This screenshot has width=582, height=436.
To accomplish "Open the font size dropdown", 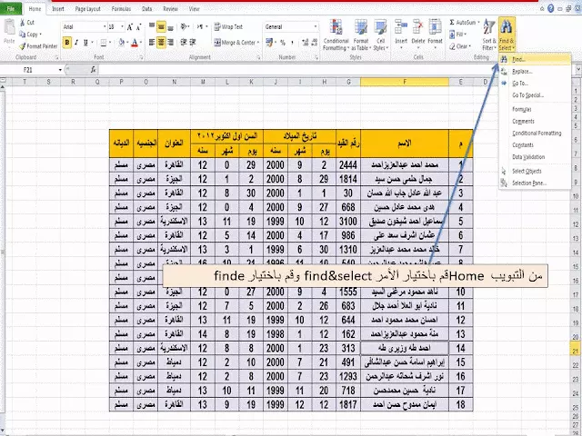I will (x=122, y=26).
